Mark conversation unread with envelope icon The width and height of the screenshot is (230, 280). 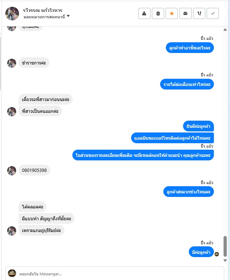coord(185,13)
